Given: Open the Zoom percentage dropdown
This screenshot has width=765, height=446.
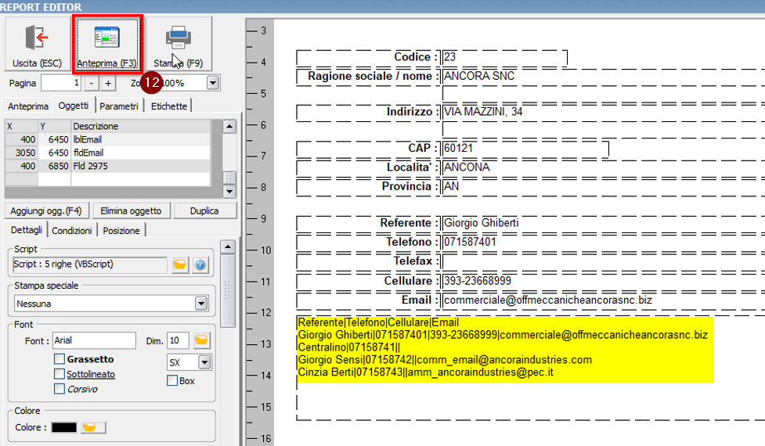Looking at the screenshot, I should coord(213,83).
